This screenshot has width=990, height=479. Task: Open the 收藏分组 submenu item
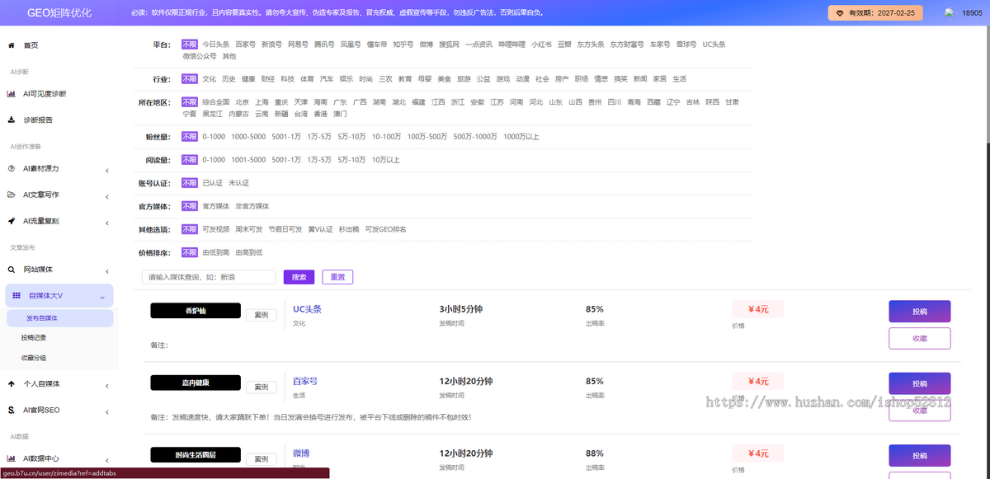(x=34, y=358)
